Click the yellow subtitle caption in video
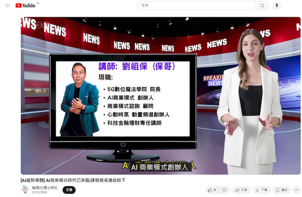The image size is (302, 197). pos(159,166)
